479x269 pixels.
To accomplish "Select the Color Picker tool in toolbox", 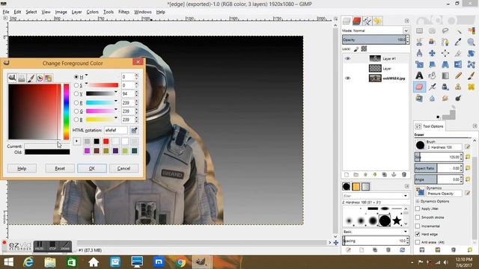I will (x=458, y=42).
